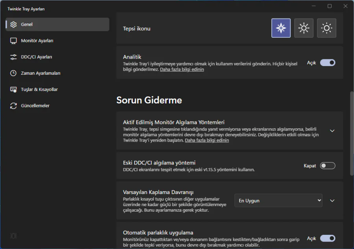The width and height of the screenshot is (354, 249).
Task: Expand Varsayılan Kaplama Davranışı chevron
Action: coord(332,201)
